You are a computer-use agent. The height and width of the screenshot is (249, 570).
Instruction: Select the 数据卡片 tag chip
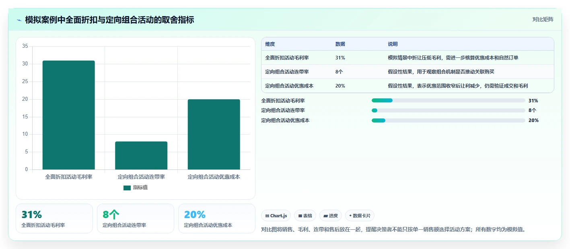coord(360,216)
